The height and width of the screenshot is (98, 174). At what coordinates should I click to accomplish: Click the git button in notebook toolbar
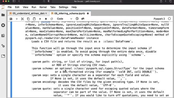click(x=83, y=19)
